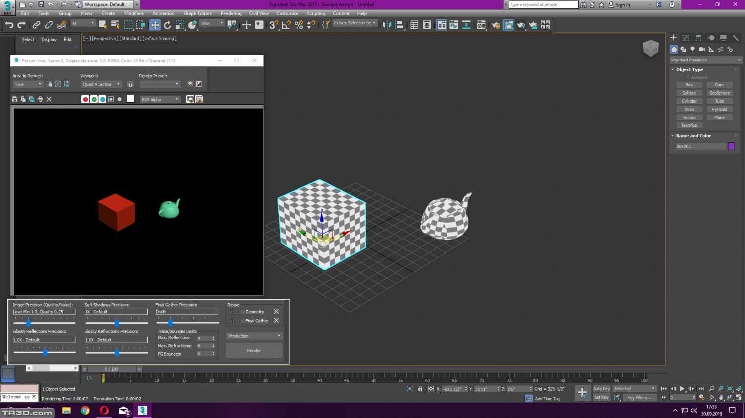This screenshot has width=745, height=418.
Task: Save the rendered image with disk icon
Action: pos(15,99)
